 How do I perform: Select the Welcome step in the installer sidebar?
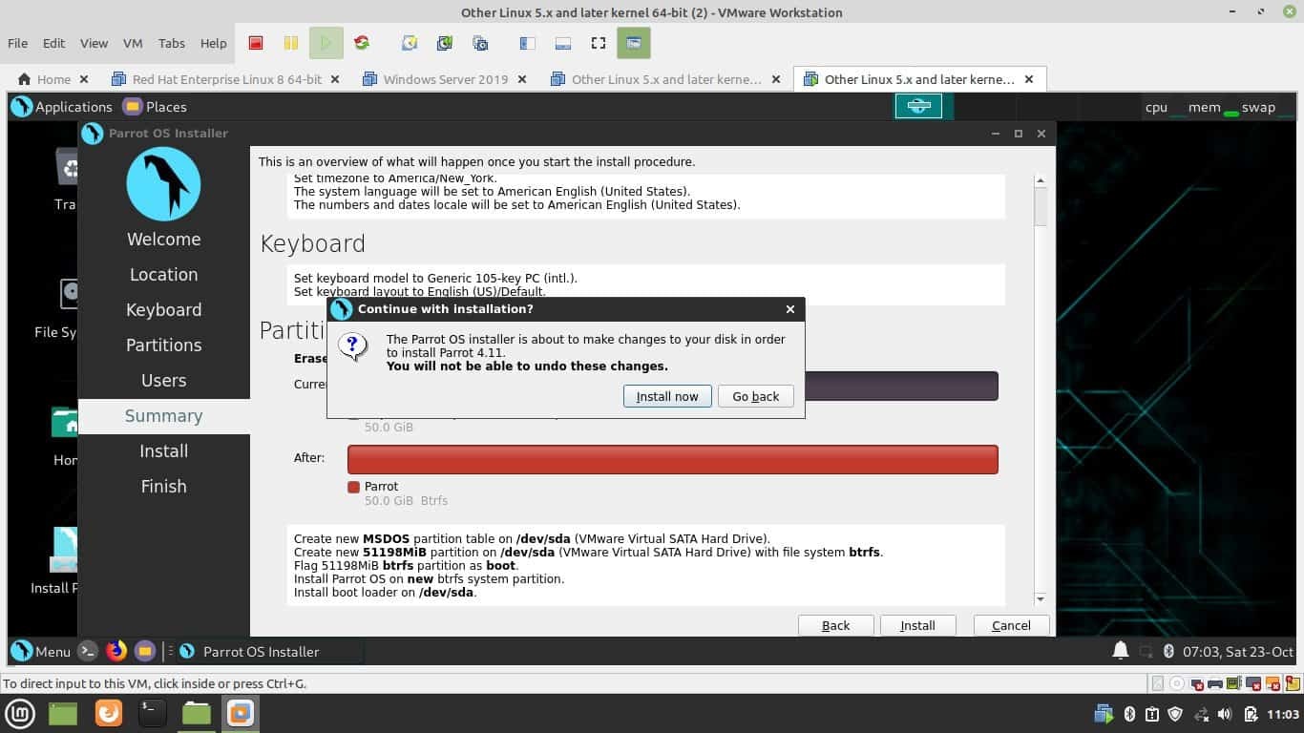pyautogui.click(x=164, y=239)
